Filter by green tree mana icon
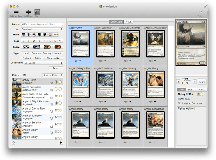Viewport: 216px width, 160px height. click(39, 34)
